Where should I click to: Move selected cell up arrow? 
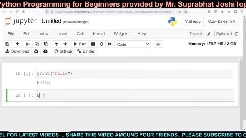57,44
